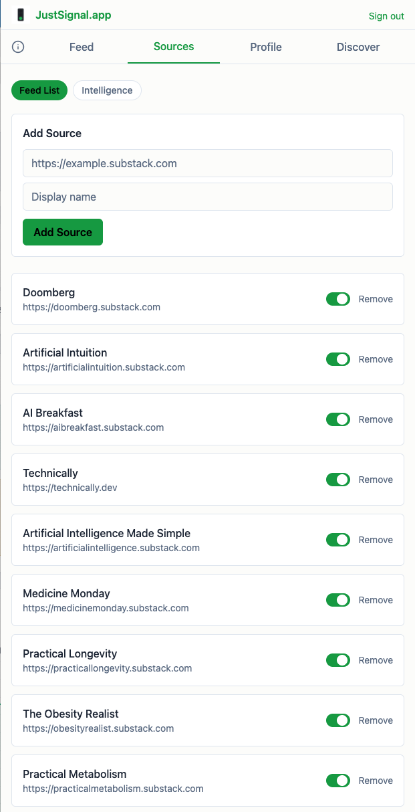The height and width of the screenshot is (812, 415).
Task: Toggle off The Obesity Realist feed
Action: point(338,720)
